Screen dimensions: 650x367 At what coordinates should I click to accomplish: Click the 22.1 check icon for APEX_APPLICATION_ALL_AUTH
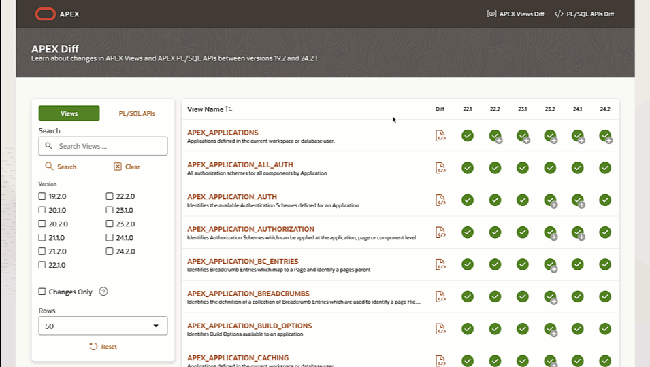(468, 168)
